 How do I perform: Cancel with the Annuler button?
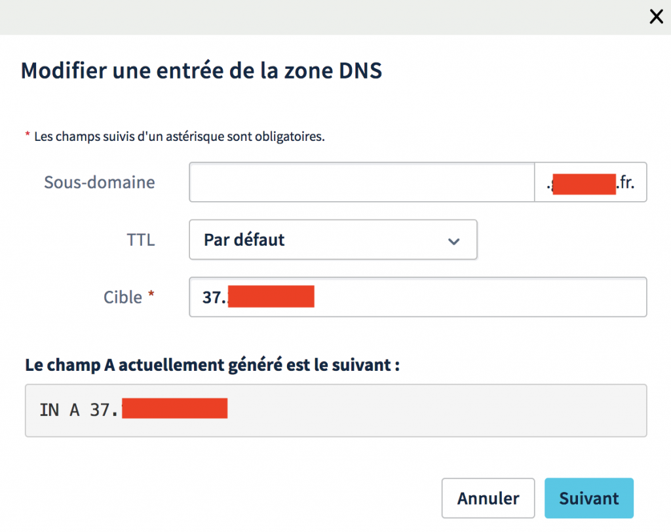(x=488, y=498)
